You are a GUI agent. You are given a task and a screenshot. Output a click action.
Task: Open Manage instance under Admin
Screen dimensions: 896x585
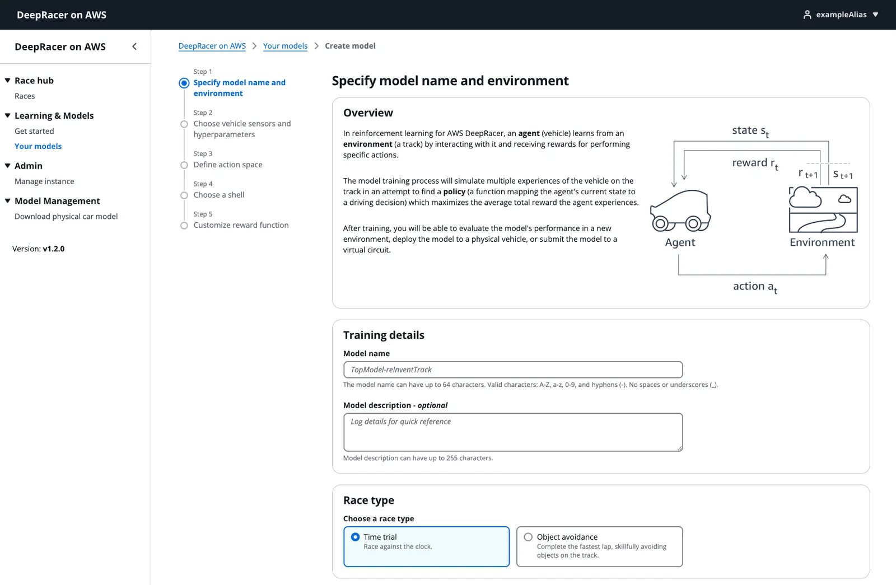44,181
